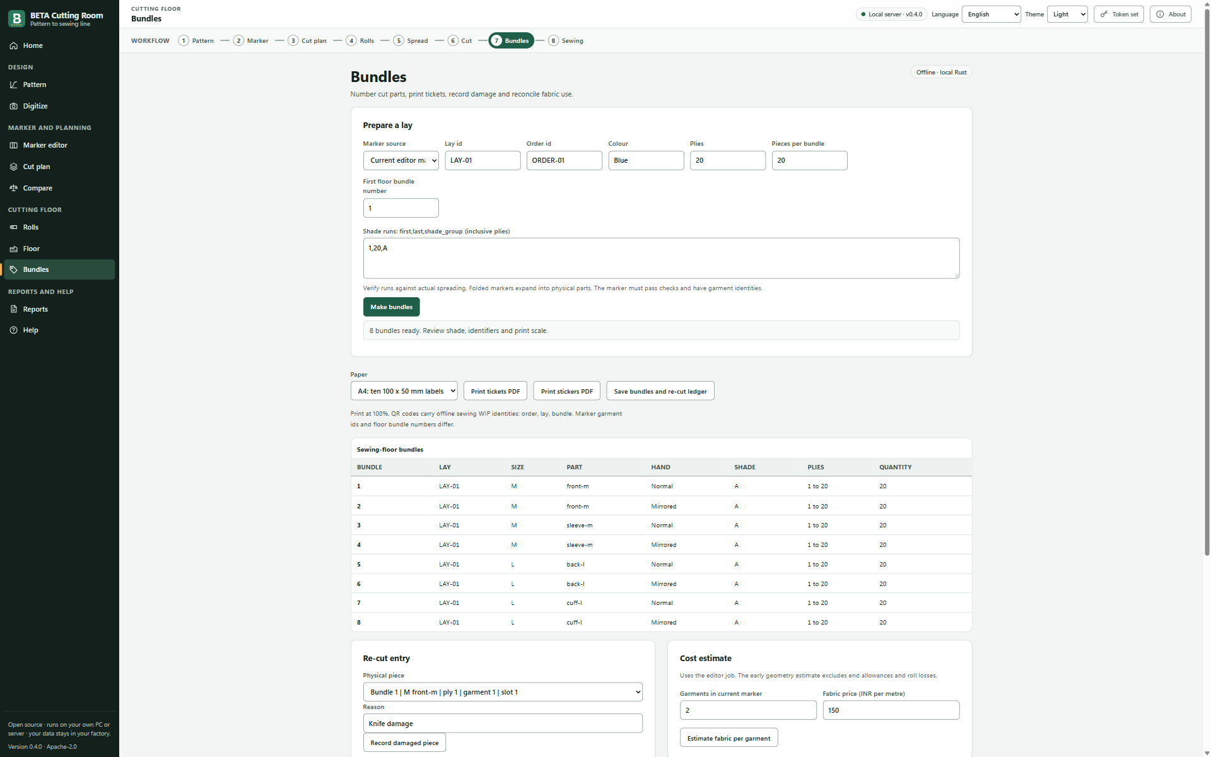The width and height of the screenshot is (1211, 757).
Task: Click the Colour field containing Blue
Action: click(646, 160)
